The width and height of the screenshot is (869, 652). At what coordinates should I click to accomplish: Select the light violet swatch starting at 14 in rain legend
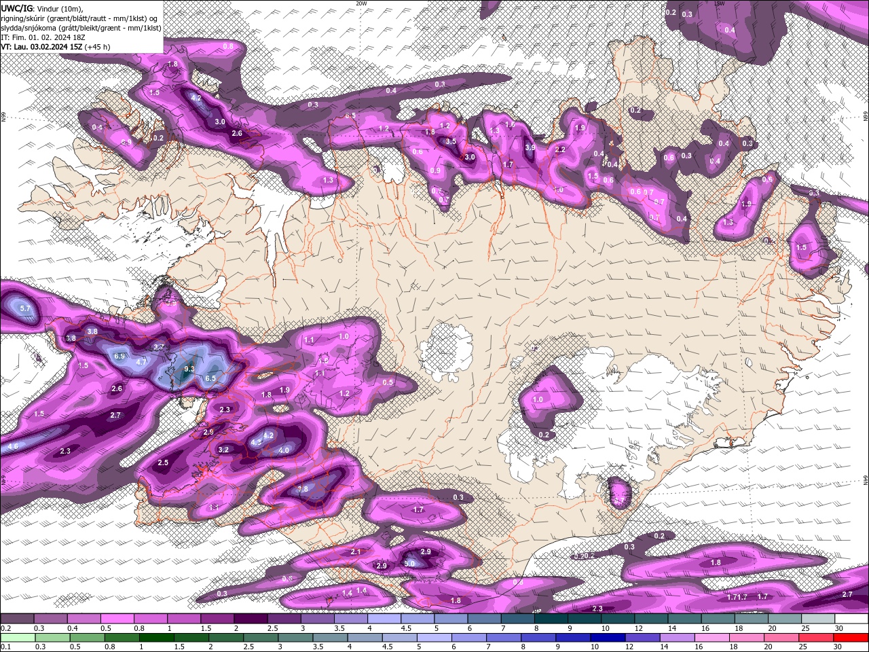point(678,637)
